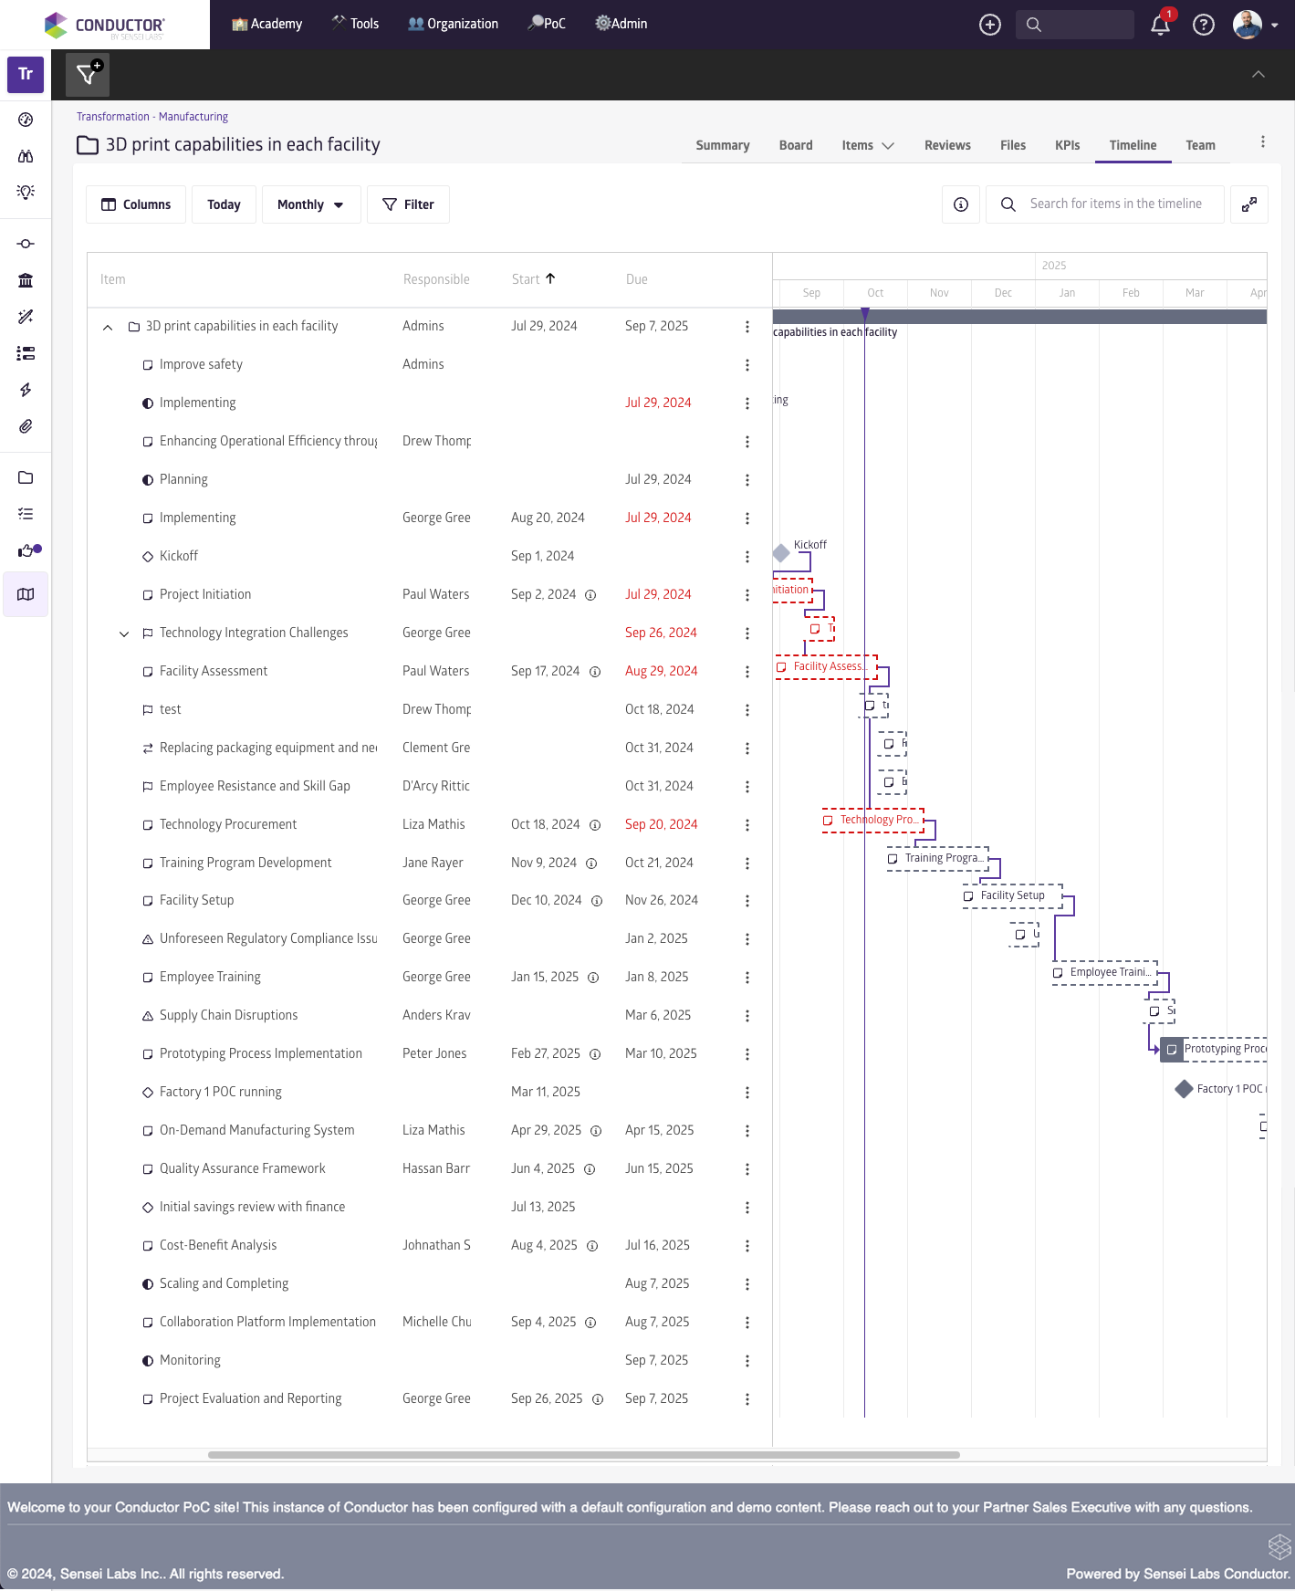Open the roadmap map icon in sidebar

(x=26, y=594)
